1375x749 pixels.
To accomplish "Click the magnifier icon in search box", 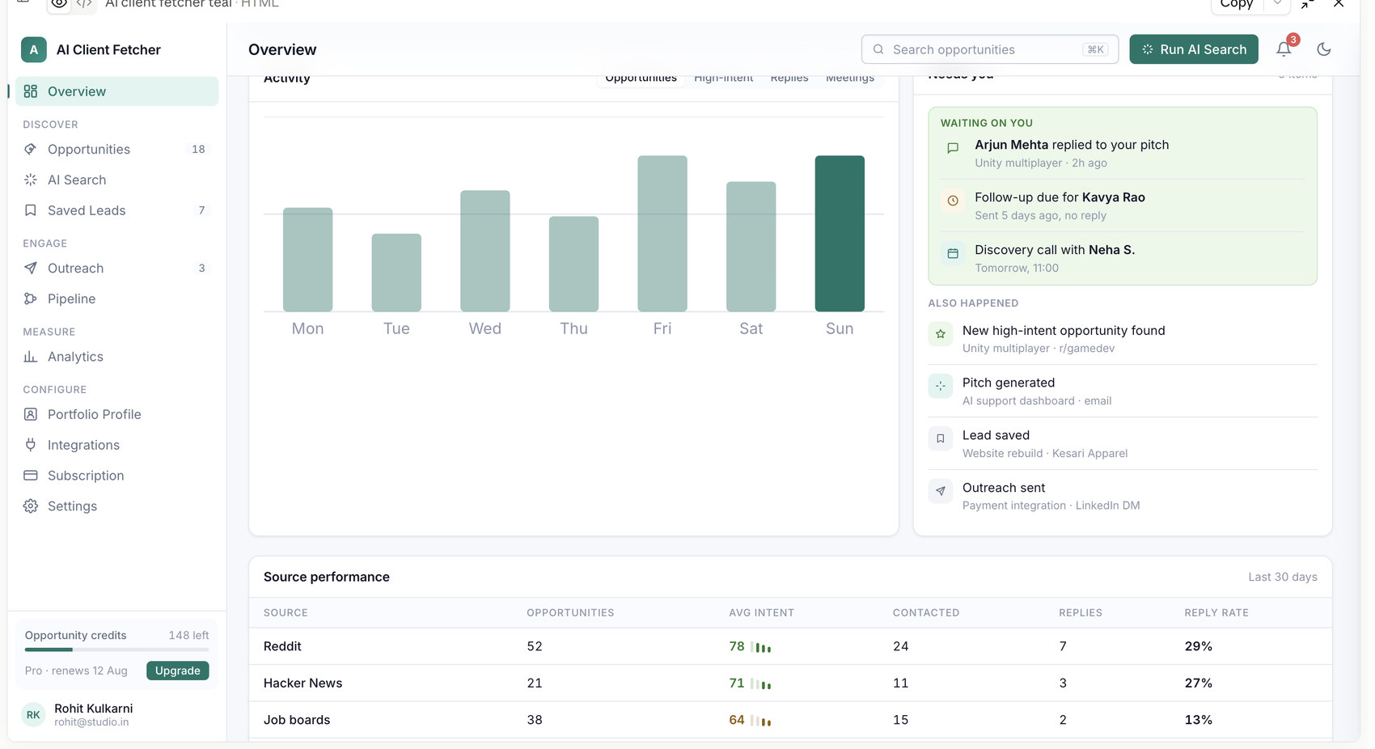I will [878, 49].
